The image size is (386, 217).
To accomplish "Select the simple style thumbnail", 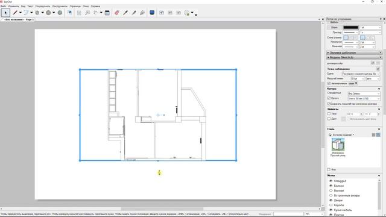I will (338, 144).
